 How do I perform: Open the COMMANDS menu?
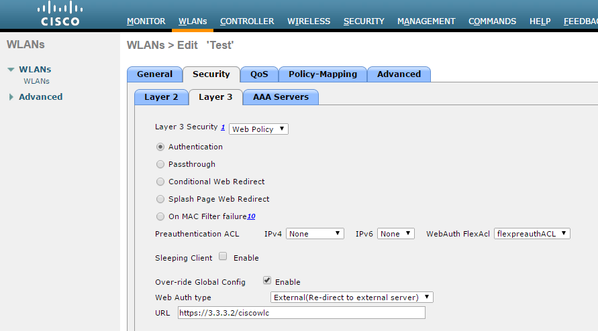click(x=492, y=21)
